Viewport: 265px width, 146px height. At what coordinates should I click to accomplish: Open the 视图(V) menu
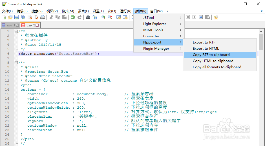coord(52,11)
